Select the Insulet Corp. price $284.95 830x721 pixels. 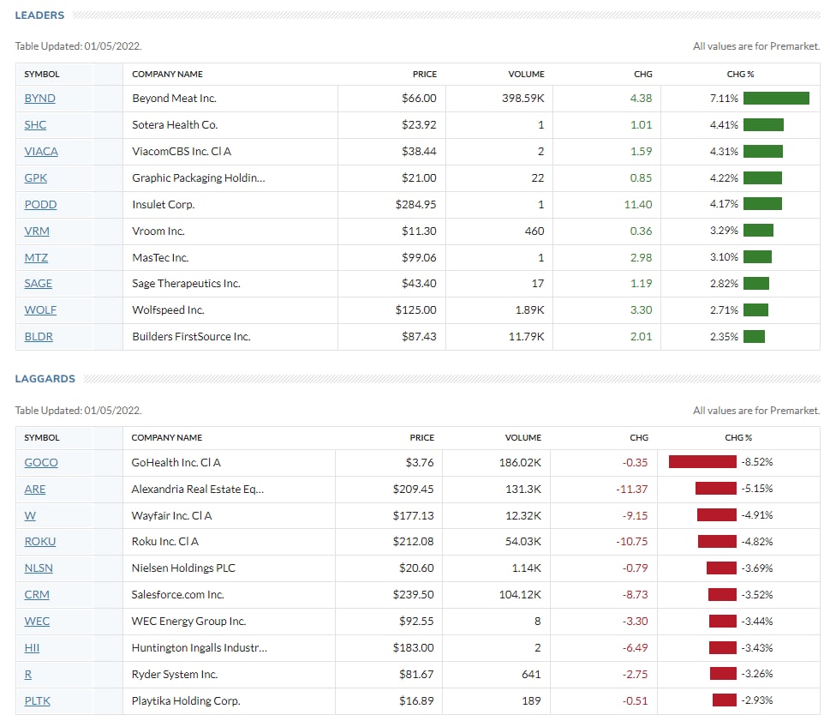pos(415,205)
